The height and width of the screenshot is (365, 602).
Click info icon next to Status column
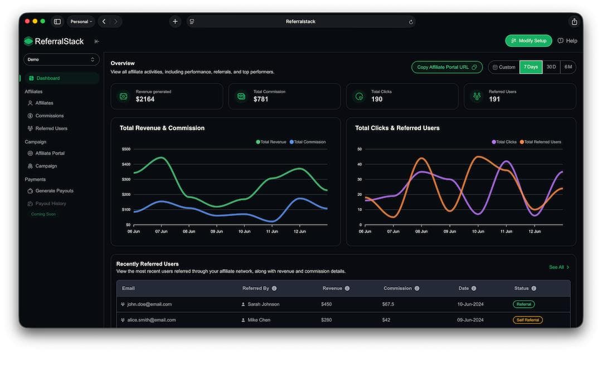(x=533, y=288)
